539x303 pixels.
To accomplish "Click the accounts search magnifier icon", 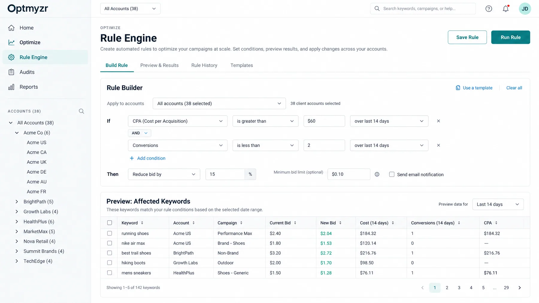I will coord(81,111).
